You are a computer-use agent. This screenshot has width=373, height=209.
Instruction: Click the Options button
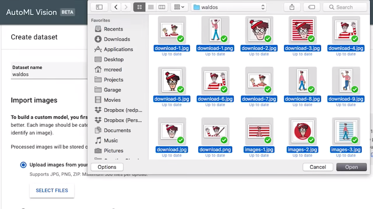pyautogui.click(x=107, y=167)
